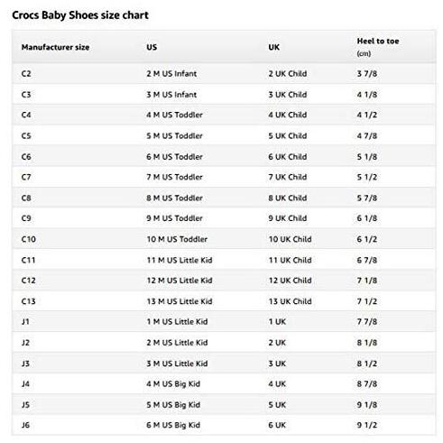Viewport: 443px width, 443px height.
Task: Select the 11 M US Little Kid cell
Action: [180, 260]
